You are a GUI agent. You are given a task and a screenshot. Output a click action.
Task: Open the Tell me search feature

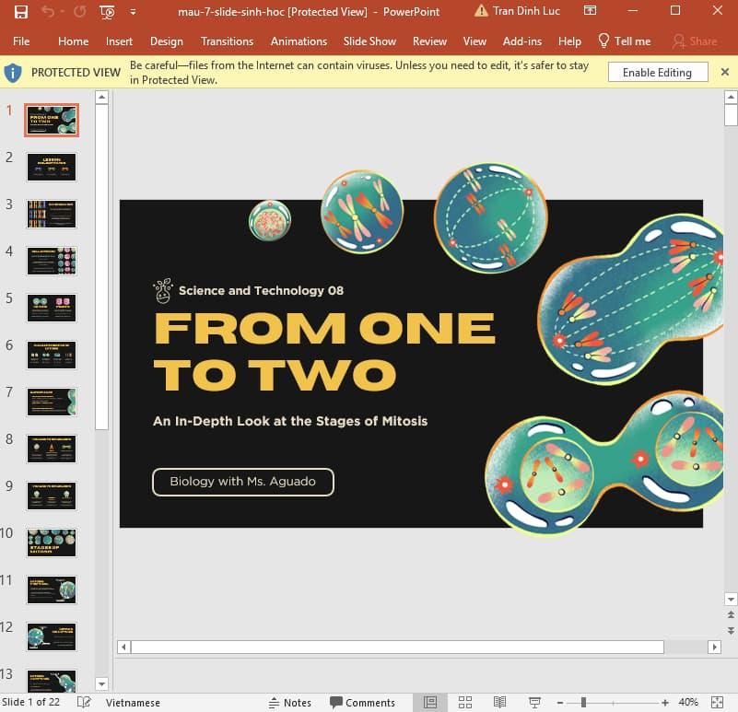(x=625, y=41)
